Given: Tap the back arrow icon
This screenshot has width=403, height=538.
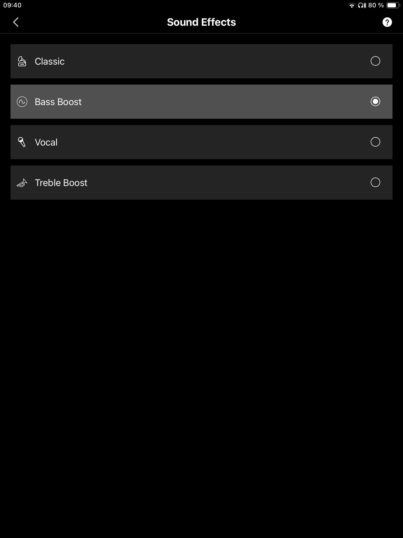Looking at the screenshot, I should point(16,22).
